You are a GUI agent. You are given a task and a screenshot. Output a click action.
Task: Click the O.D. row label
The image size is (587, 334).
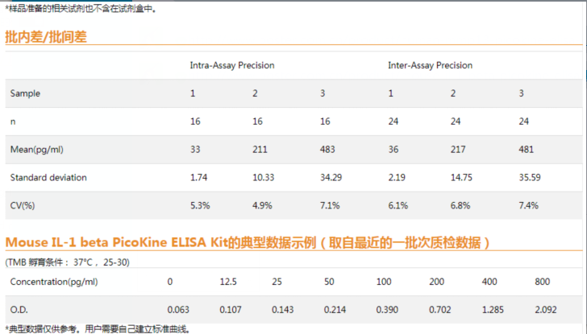coord(19,309)
